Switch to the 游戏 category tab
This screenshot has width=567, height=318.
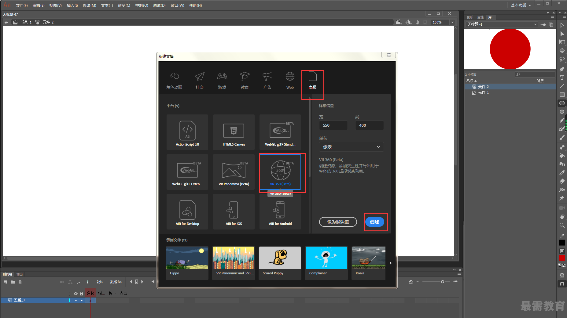pyautogui.click(x=222, y=81)
